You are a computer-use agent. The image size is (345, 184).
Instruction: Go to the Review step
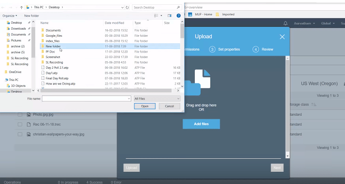(x=264, y=49)
